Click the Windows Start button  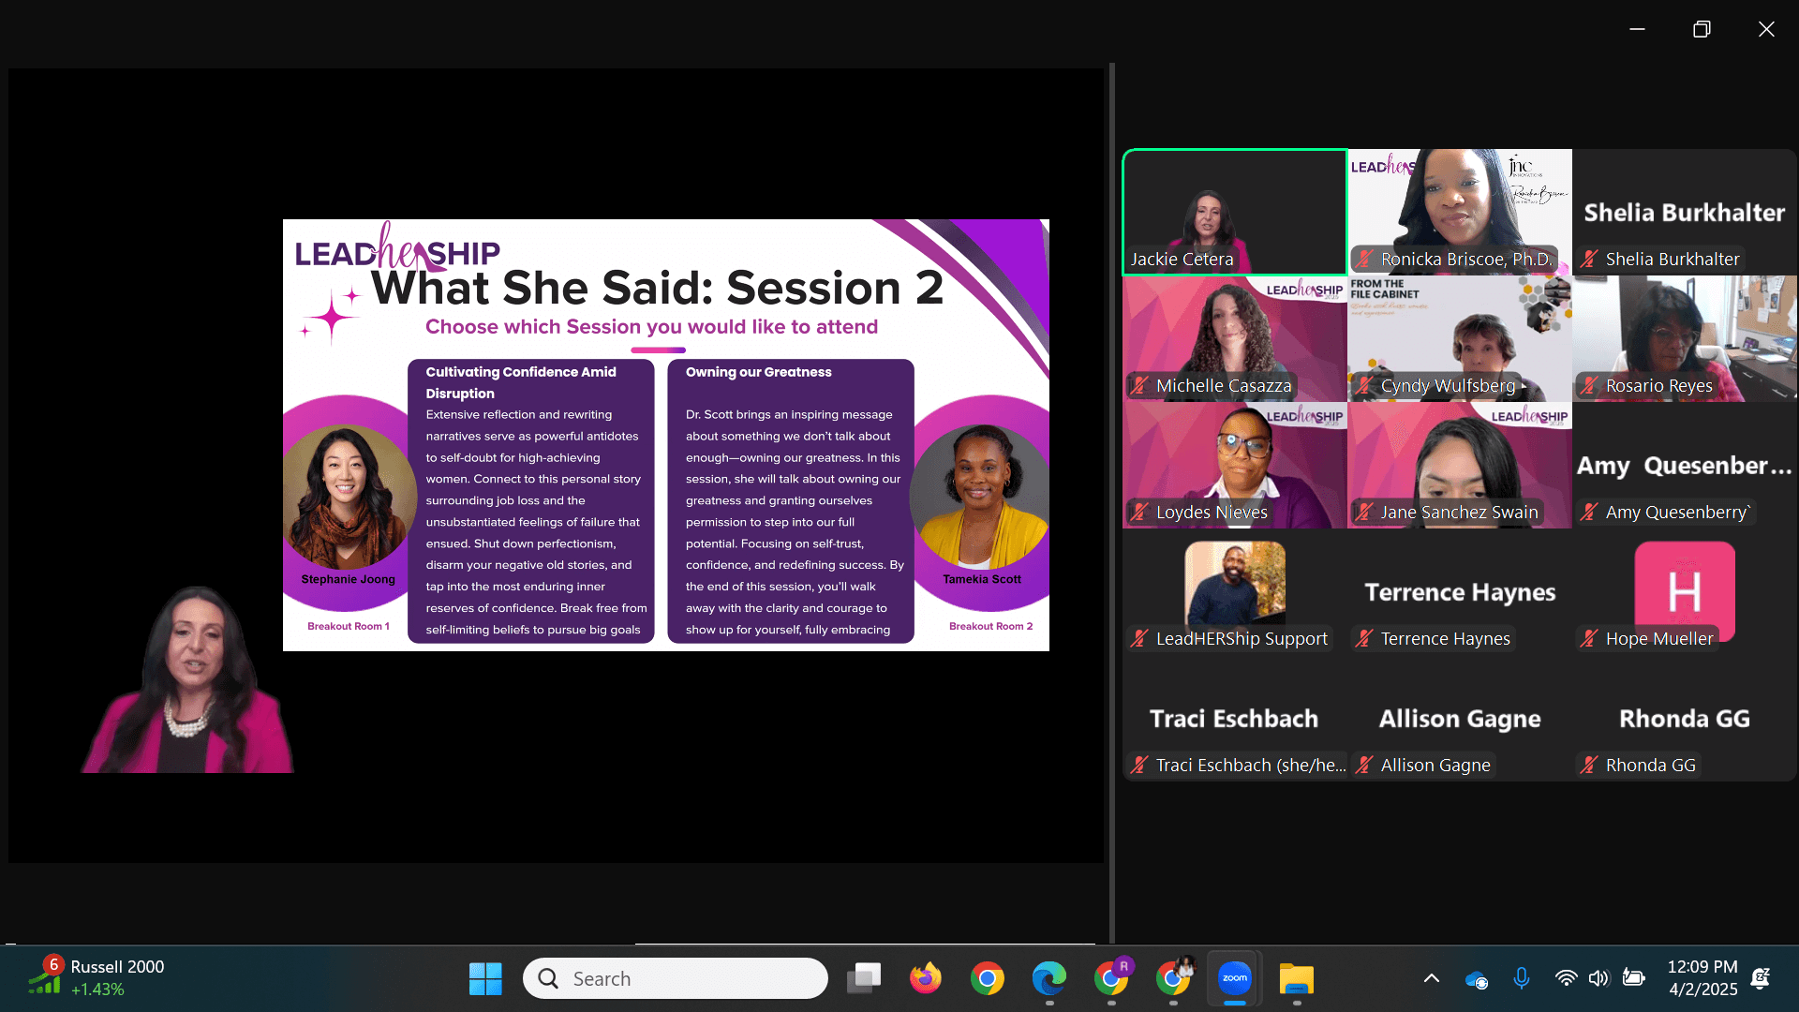(485, 978)
